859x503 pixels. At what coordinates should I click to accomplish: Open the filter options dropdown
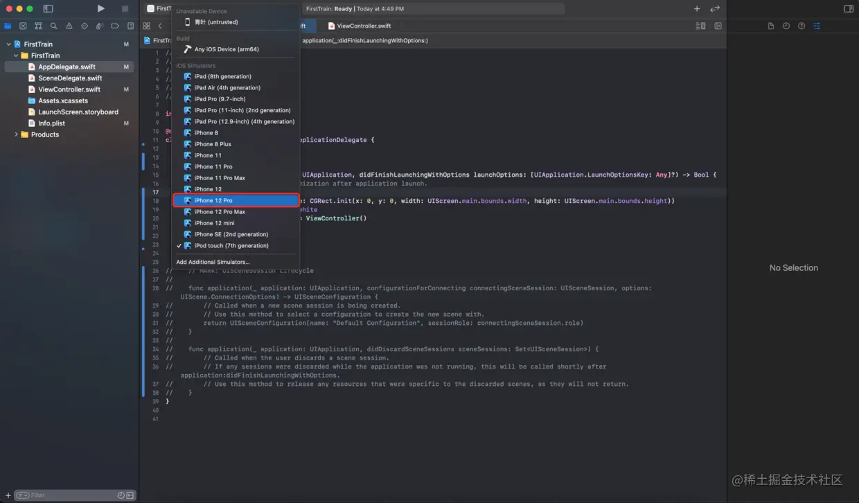tap(22, 495)
